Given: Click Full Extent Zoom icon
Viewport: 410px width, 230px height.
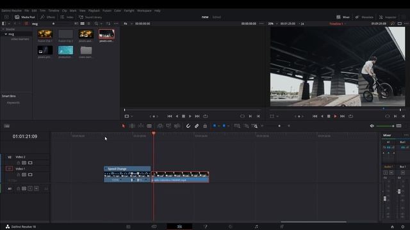Looking at the screenshot, I should 237,126.
